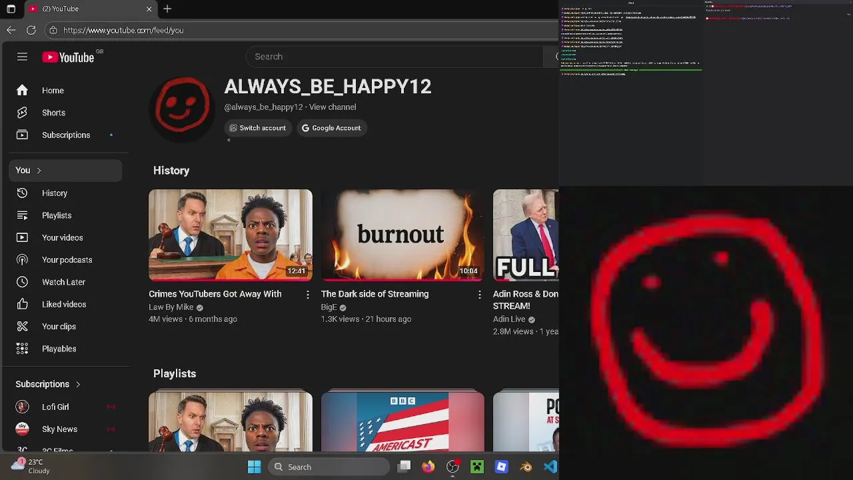This screenshot has width=853, height=480.
Task: Open more options for Dark side of Streaming
Action: pyautogui.click(x=479, y=294)
